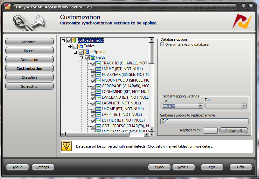This screenshot has height=179, width=259.
Task: Click the Garbage symbols input field
Action: 204,121
